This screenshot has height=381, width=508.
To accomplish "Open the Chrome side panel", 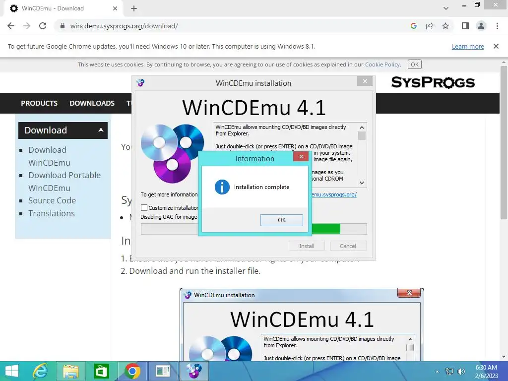I will [x=465, y=26].
